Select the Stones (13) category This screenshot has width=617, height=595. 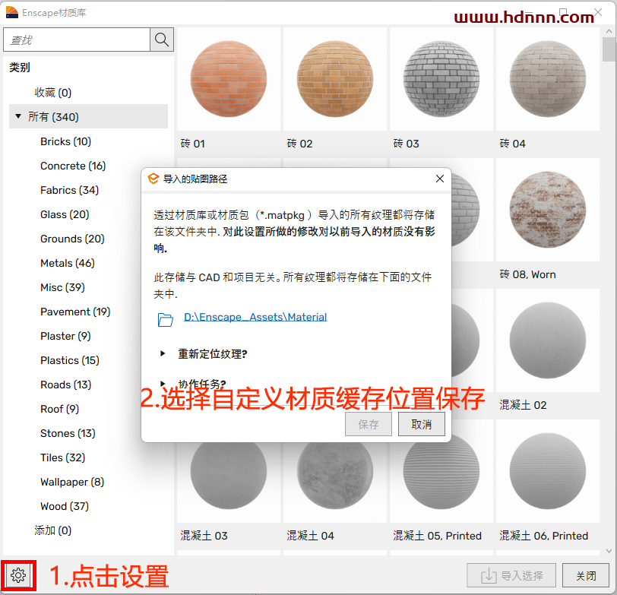click(x=68, y=434)
